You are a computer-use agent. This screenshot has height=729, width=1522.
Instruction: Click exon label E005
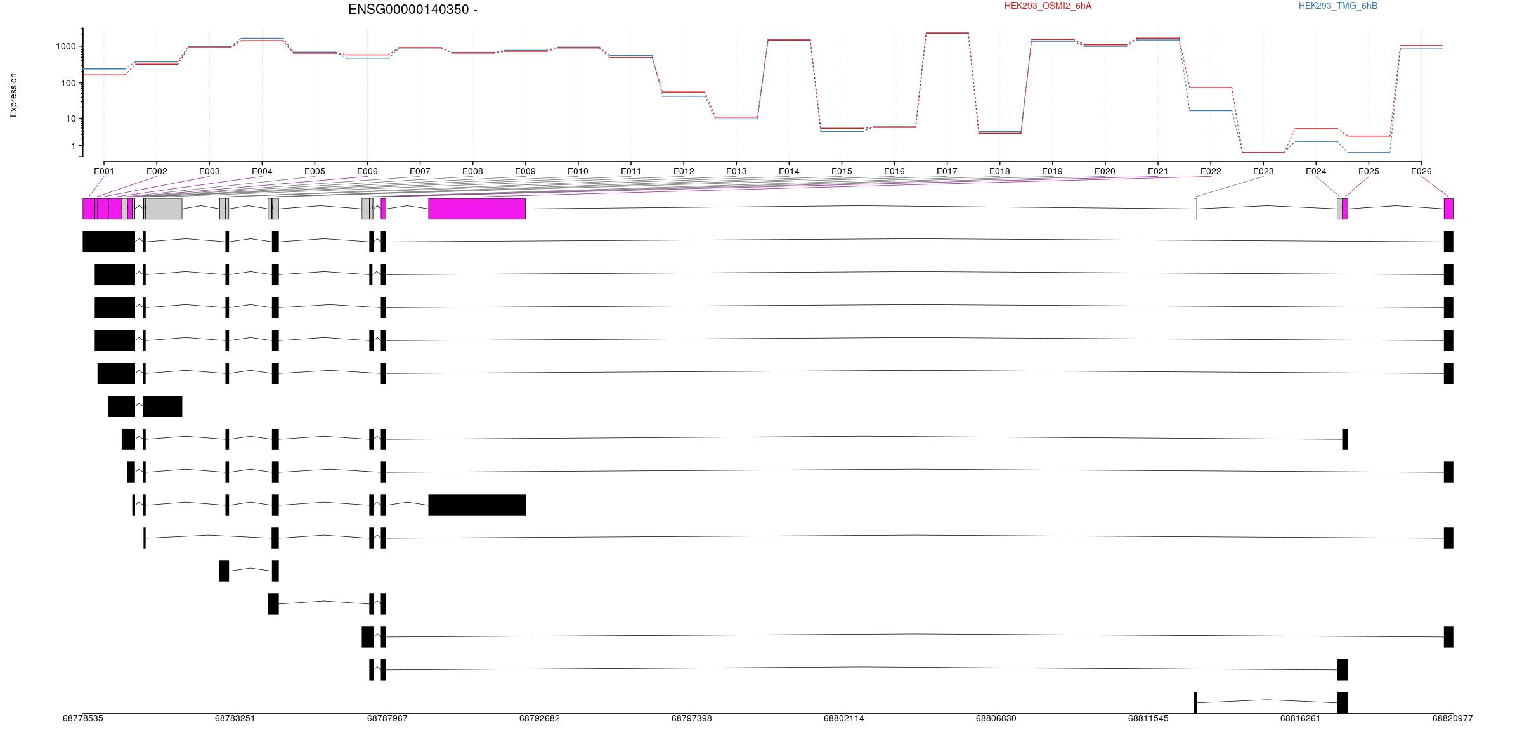(315, 171)
